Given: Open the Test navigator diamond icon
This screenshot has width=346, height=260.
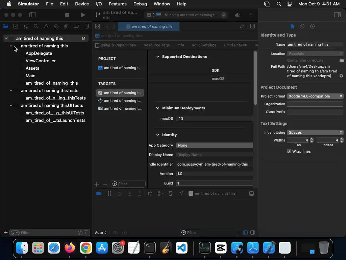Looking at the screenshot, I should tap(56, 26).
